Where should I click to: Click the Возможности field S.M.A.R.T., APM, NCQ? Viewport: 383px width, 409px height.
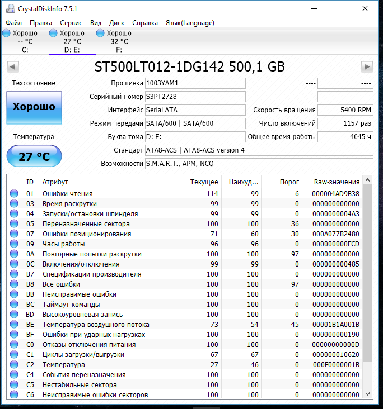pyautogui.click(x=259, y=164)
